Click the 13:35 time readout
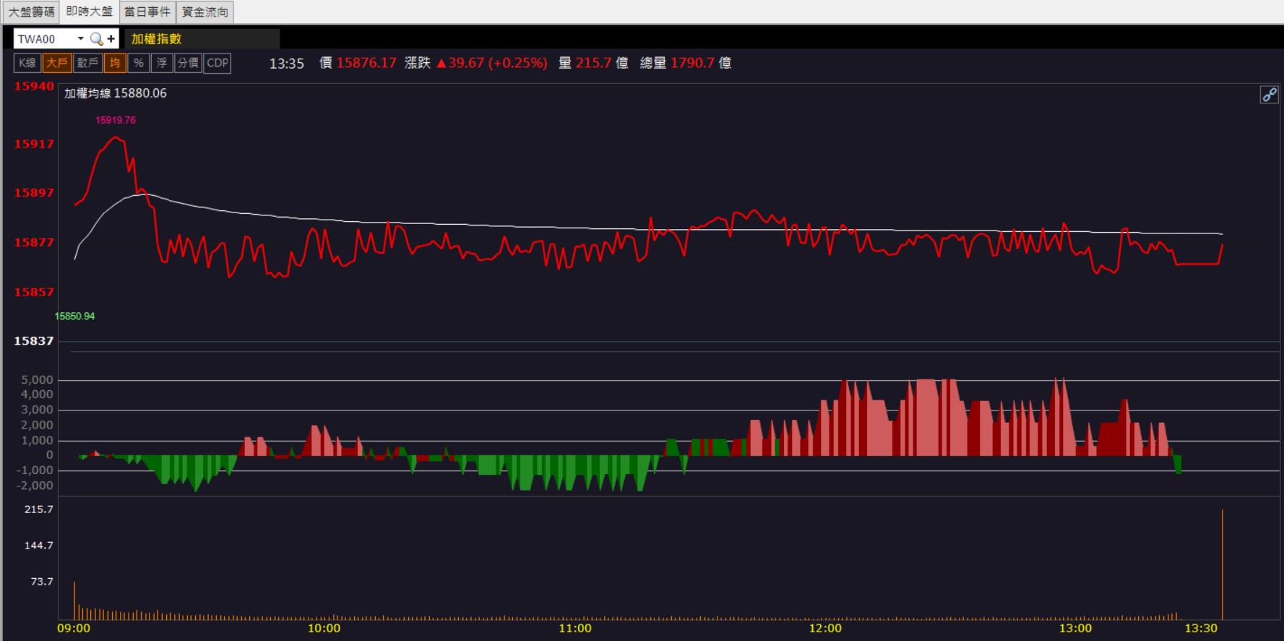This screenshot has width=1284, height=641. click(287, 64)
